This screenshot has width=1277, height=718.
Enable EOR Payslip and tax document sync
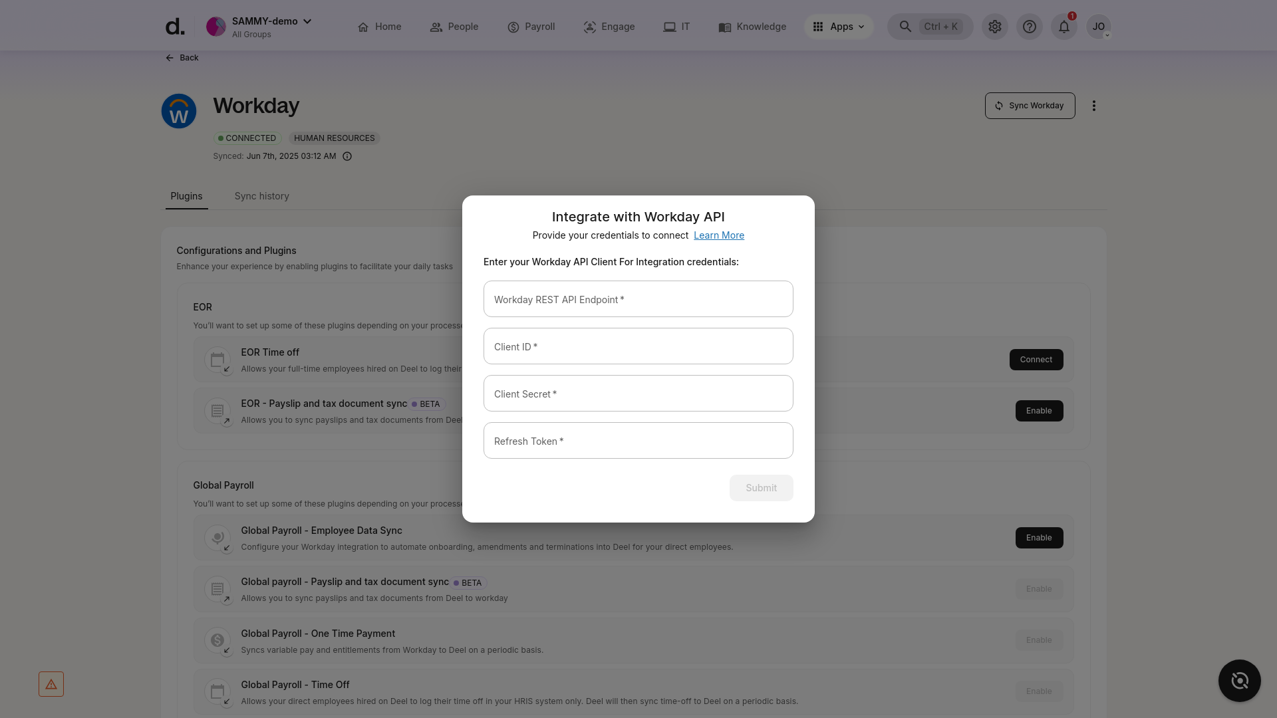1039,411
